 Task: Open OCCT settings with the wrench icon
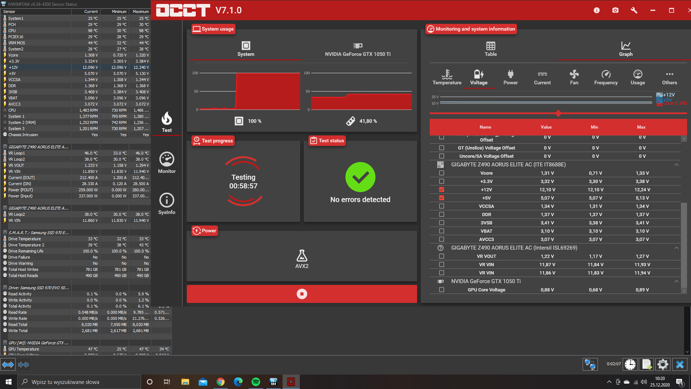click(x=634, y=10)
